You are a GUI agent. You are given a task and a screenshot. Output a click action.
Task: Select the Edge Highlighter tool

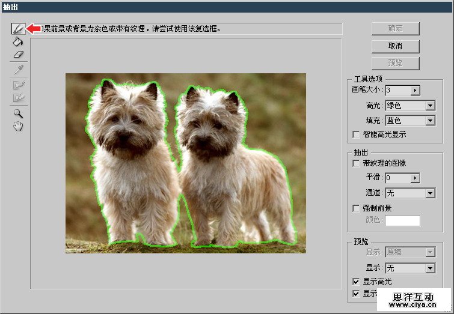click(18, 29)
